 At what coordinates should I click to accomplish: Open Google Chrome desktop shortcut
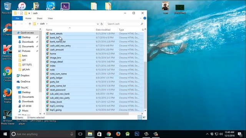tap(8, 74)
